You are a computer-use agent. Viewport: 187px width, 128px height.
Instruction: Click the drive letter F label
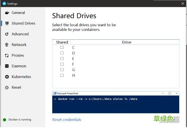click(73, 64)
